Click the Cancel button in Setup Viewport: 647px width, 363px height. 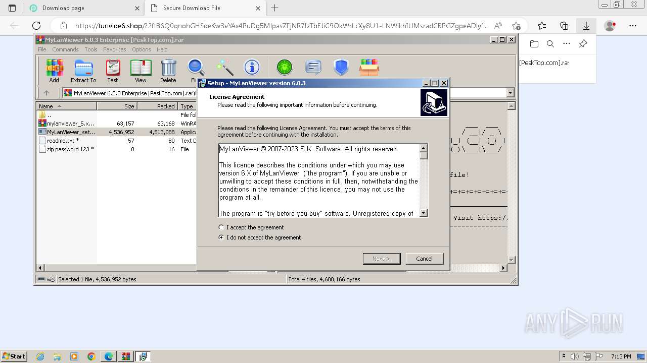(x=425, y=259)
